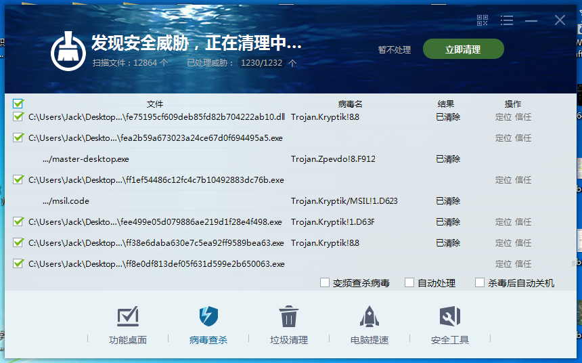The height and width of the screenshot is (363, 582).
Task: Enable the 自动处理 checkbox
Action: 409,282
